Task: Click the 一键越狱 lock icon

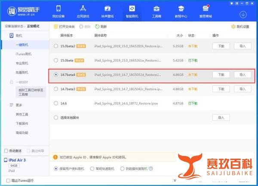Action: click(11, 82)
